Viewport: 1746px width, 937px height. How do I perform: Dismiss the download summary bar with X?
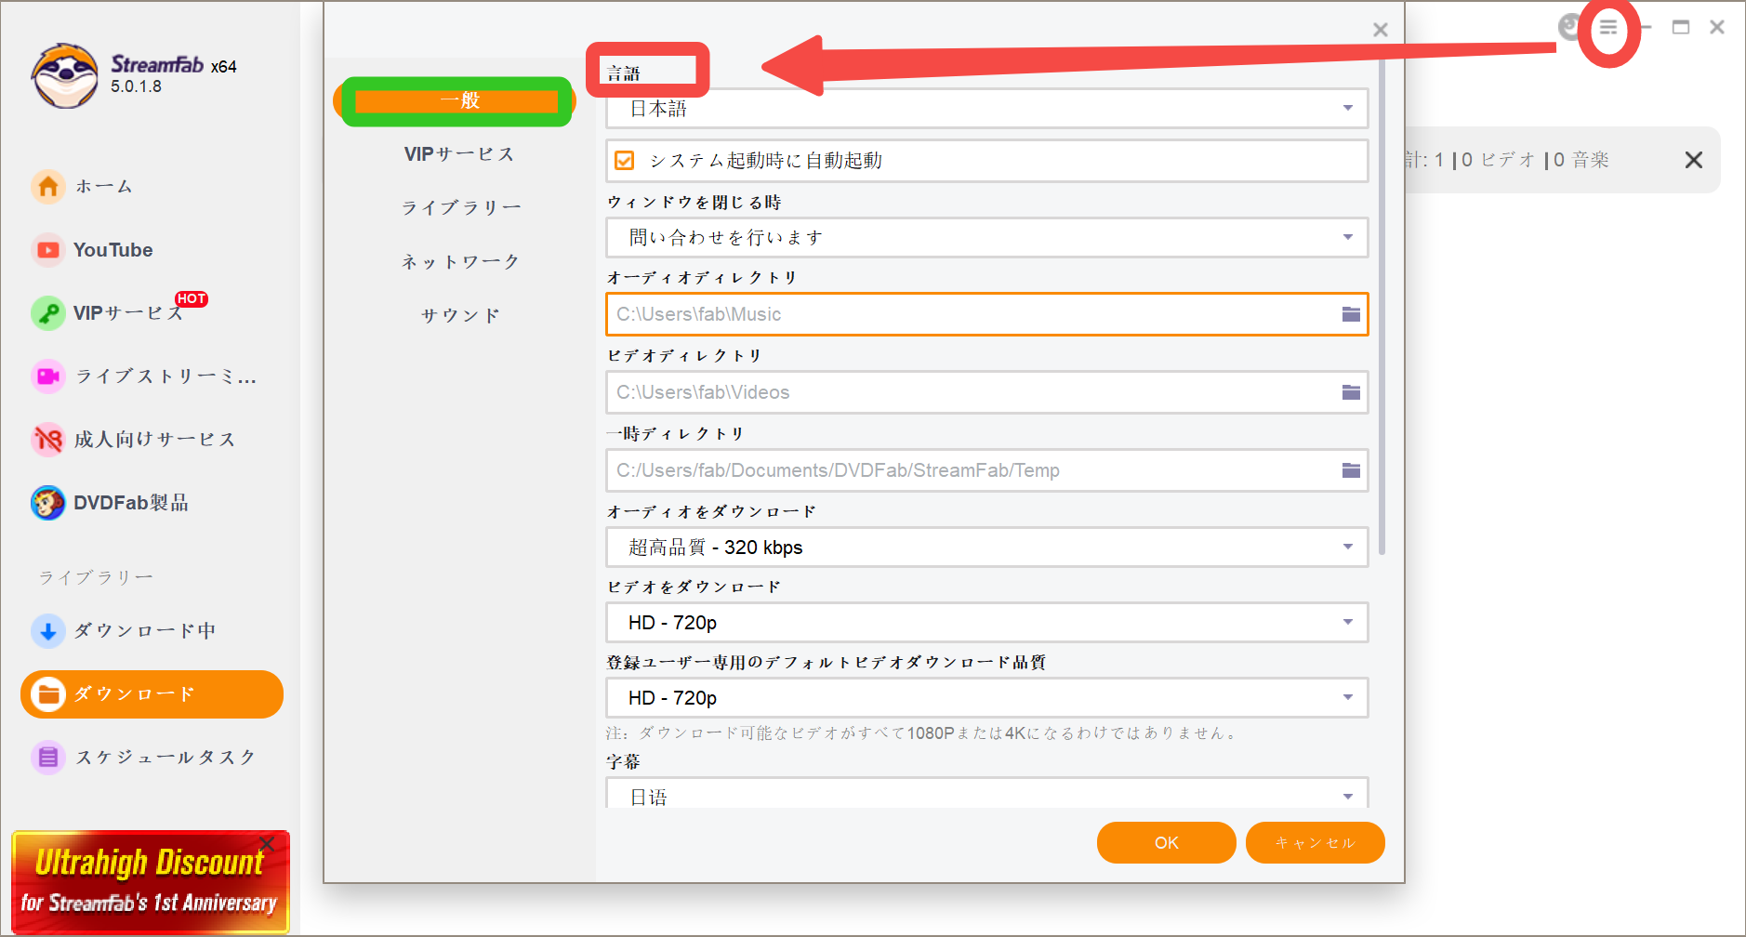pyautogui.click(x=1694, y=160)
